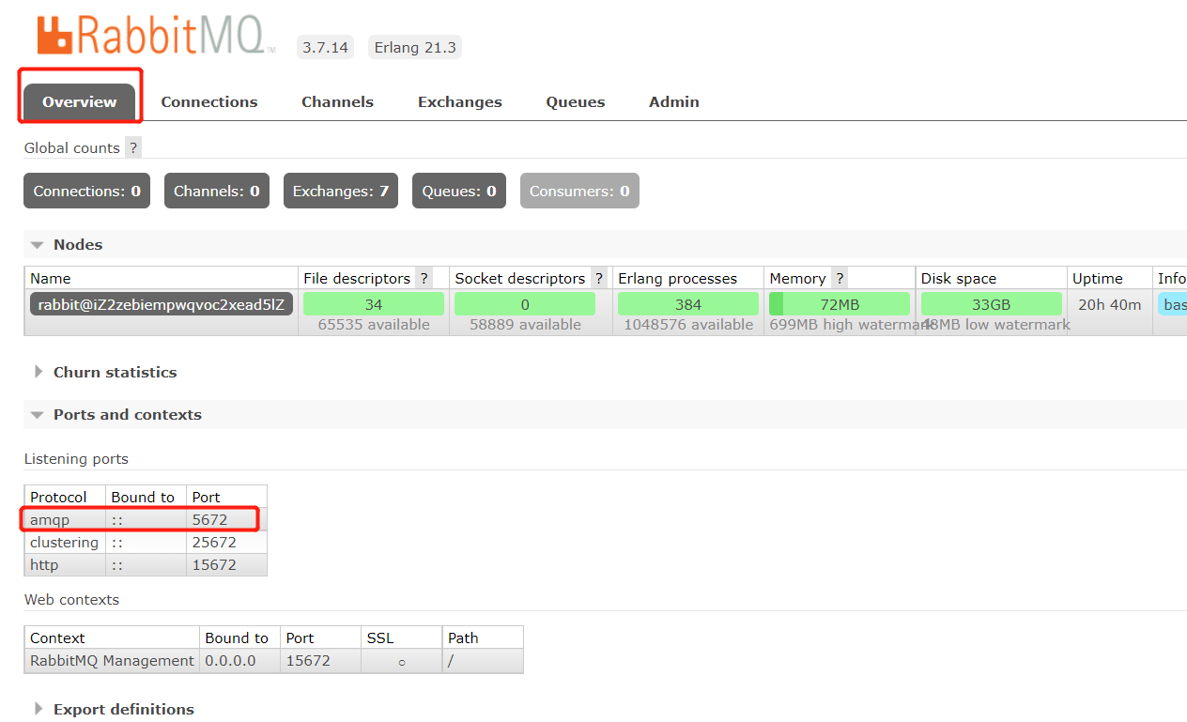
Task: Click the Consumers: 0 counter
Action: [x=579, y=191]
